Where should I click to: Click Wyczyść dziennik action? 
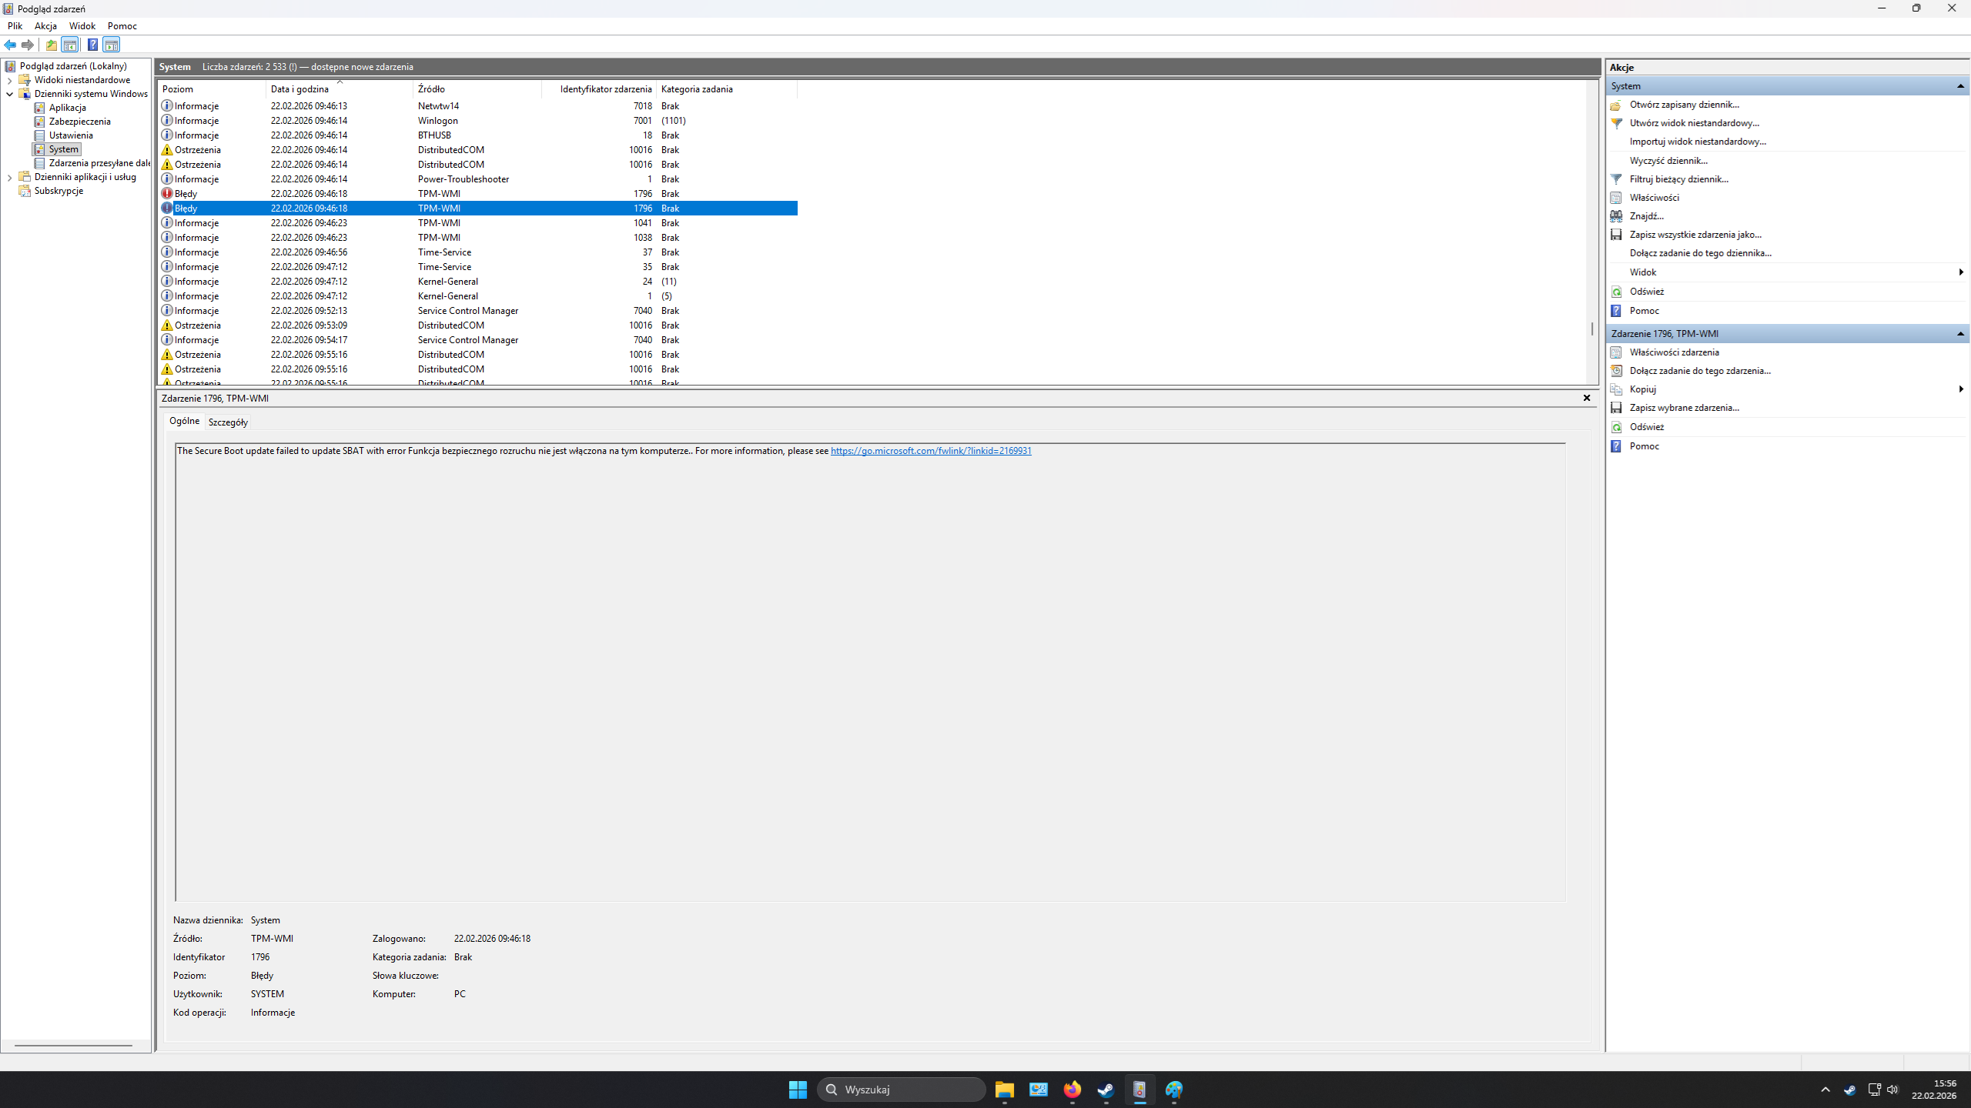pos(1668,161)
